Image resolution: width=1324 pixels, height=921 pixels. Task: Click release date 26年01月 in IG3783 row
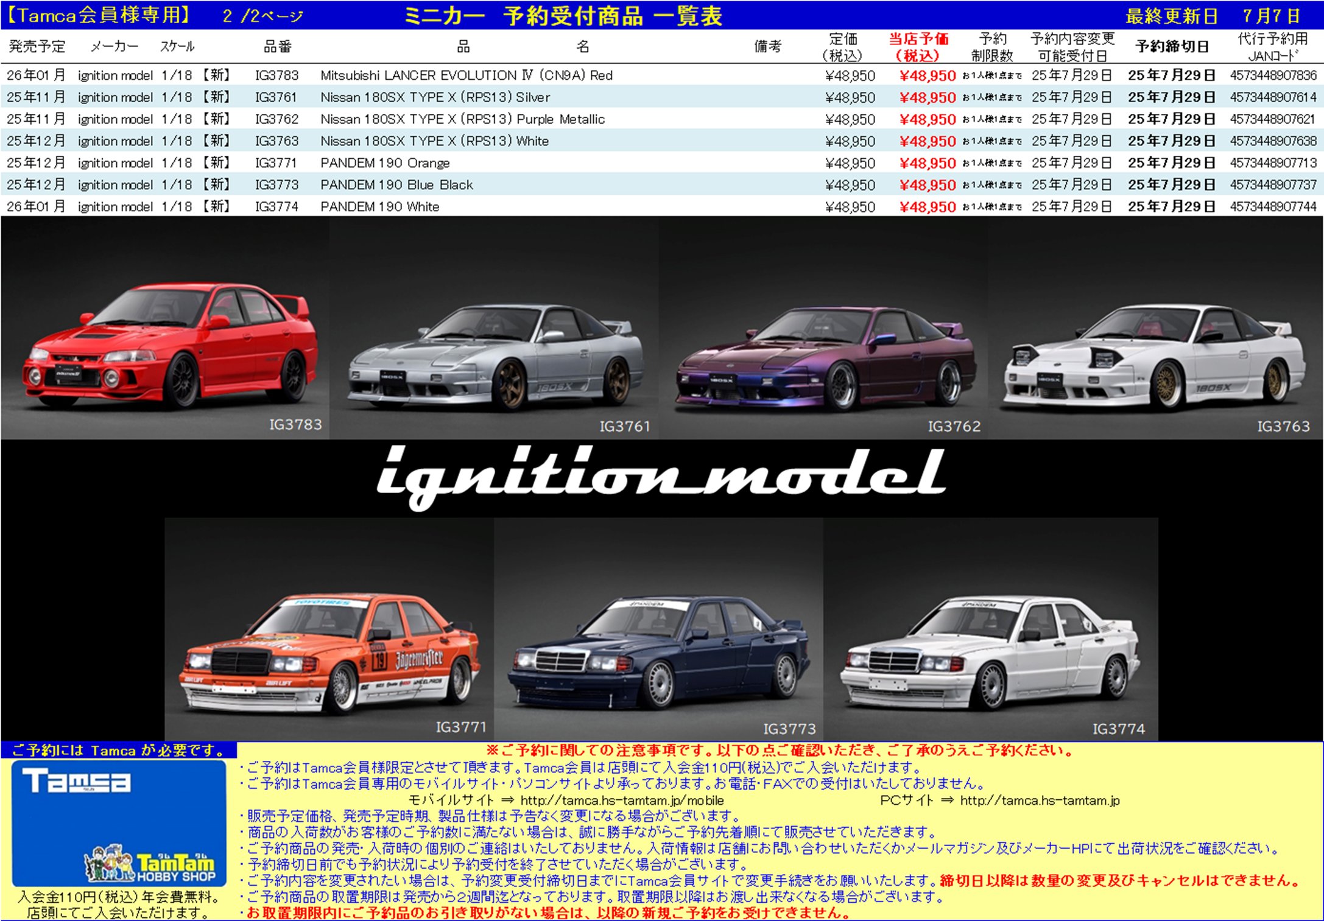click(x=36, y=75)
